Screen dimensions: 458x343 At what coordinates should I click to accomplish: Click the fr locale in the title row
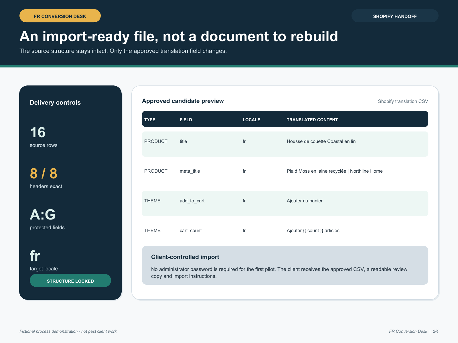[x=244, y=141]
